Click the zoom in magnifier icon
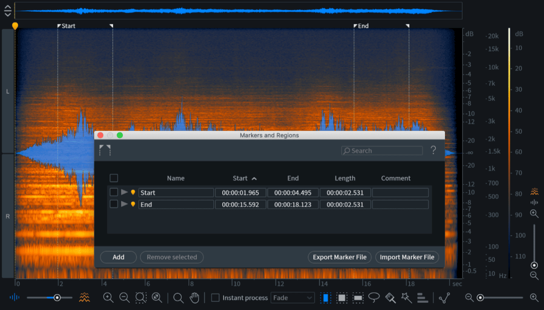Image resolution: width=544 pixels, height=310 pixels. pos(108,298)
